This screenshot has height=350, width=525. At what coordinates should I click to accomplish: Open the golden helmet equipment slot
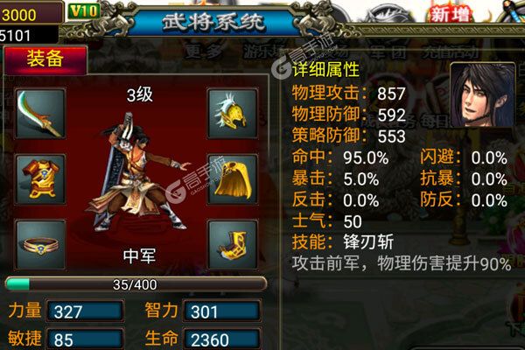(x=233, y=114)
